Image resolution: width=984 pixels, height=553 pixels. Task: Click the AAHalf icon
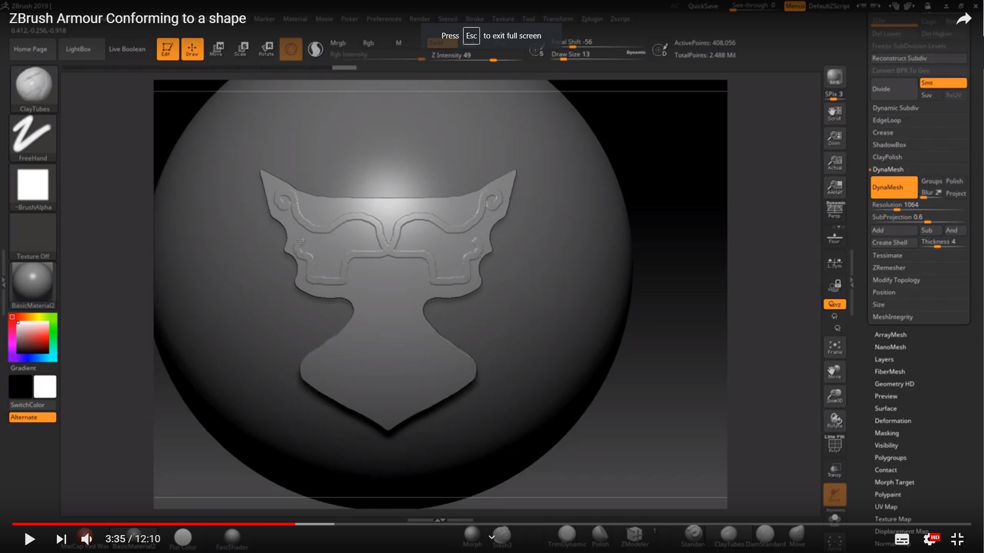tap(834, 187)
